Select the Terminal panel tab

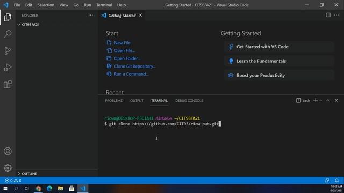click(x=159, y=101)
